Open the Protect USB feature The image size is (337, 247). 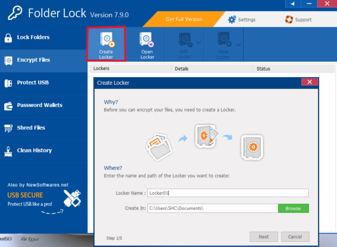[9, 83]
